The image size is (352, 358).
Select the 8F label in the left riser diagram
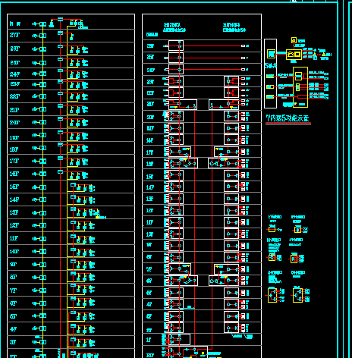coord(14,277)
